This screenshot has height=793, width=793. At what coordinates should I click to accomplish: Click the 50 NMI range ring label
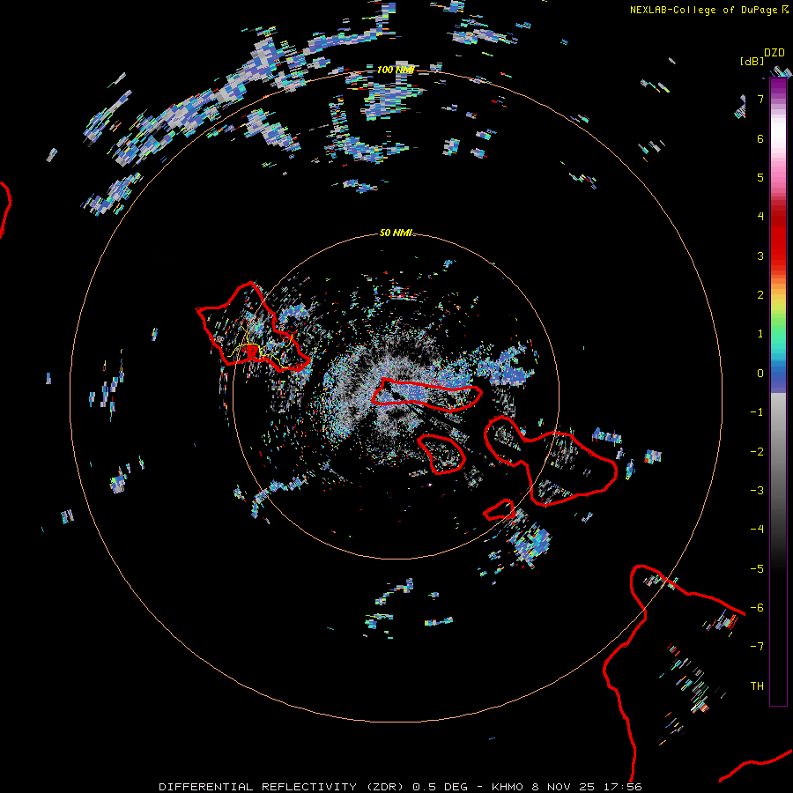396,233
